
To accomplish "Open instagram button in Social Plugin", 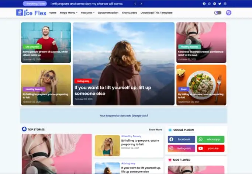I will (x=182, y=148).
